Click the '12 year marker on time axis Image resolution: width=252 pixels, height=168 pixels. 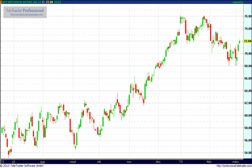click(3, 161)
